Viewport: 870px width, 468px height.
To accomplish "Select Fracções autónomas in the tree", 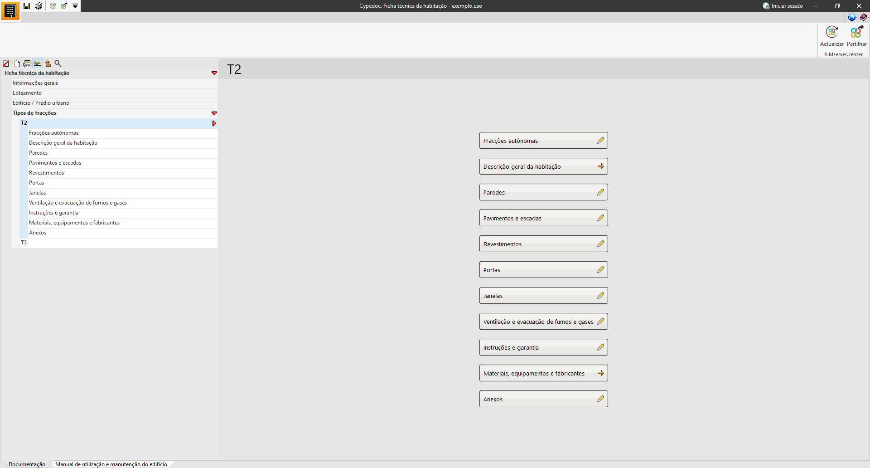I will [123, 133].
